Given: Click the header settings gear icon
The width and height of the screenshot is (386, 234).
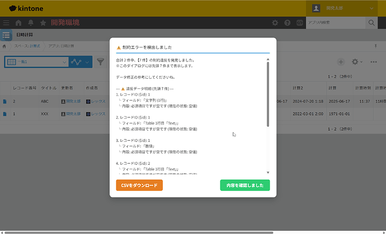Looking at the screenshot, I should pyautogui.click(x=275, y=23).
